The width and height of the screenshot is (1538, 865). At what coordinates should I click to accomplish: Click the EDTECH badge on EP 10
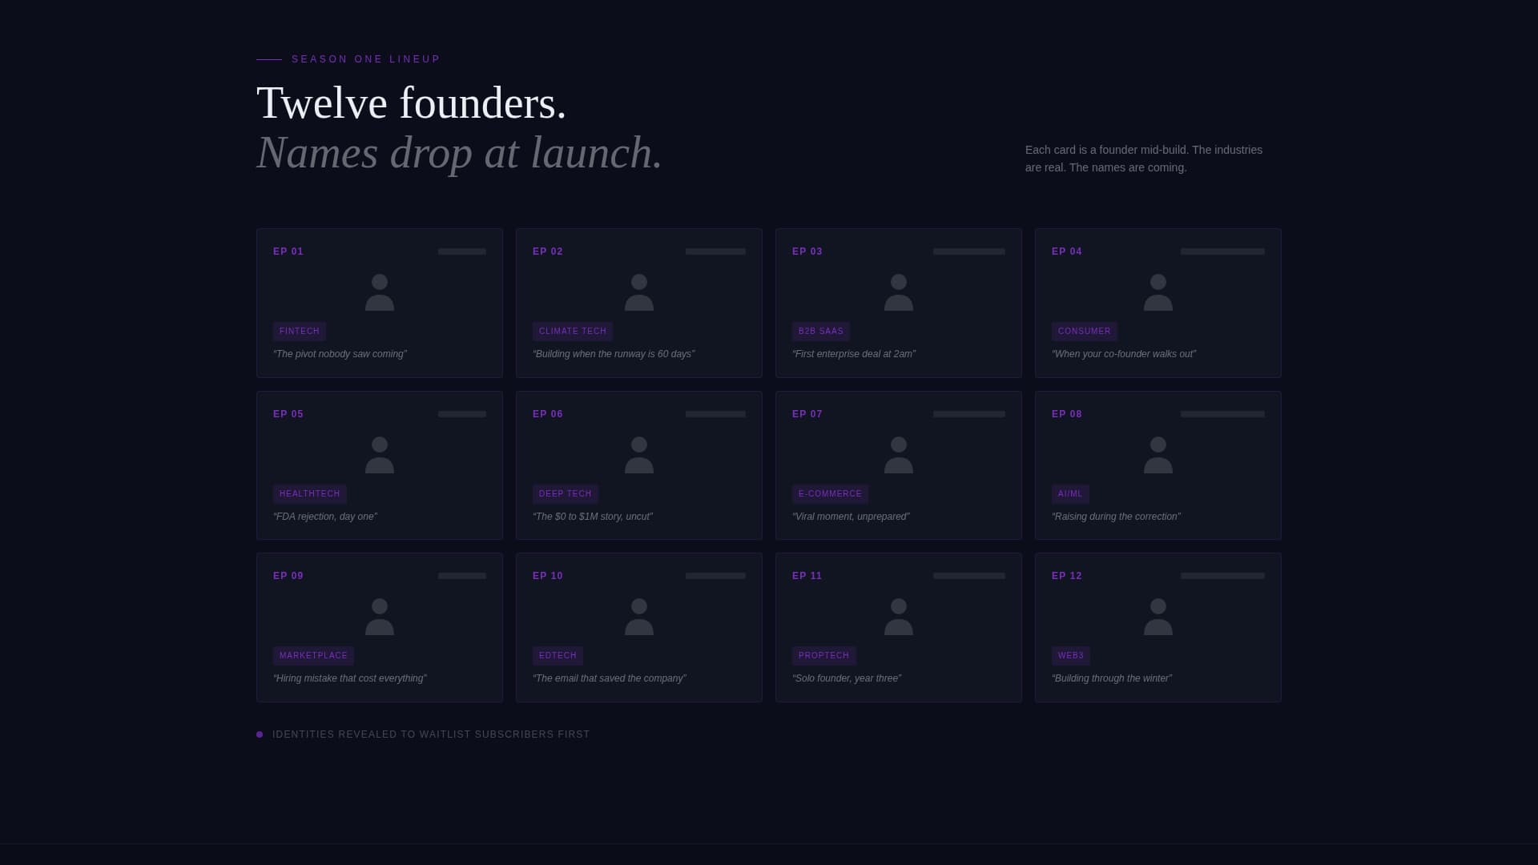(x=558, y=655)
